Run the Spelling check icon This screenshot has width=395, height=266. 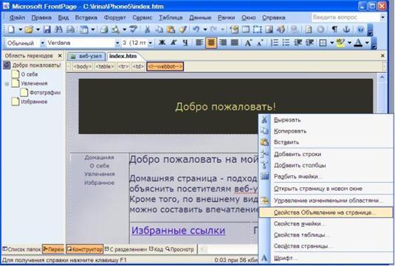[x=133, y=29]
